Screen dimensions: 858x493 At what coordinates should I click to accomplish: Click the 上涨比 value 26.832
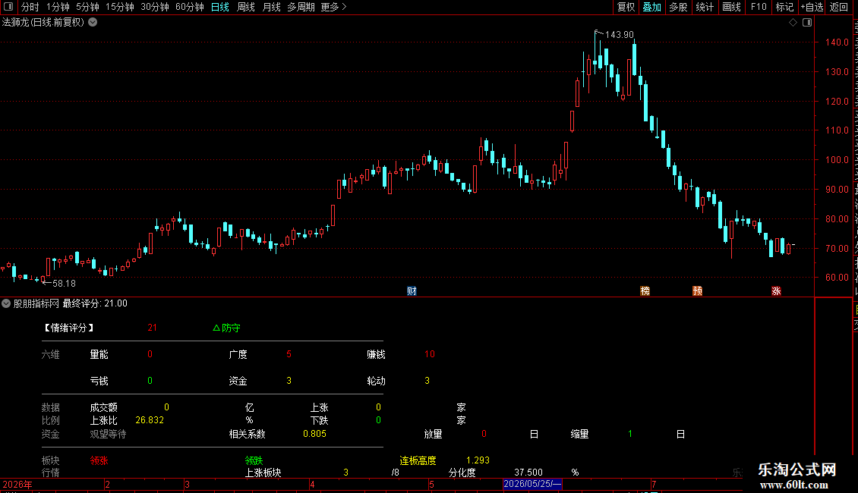(x=150, y=420)
